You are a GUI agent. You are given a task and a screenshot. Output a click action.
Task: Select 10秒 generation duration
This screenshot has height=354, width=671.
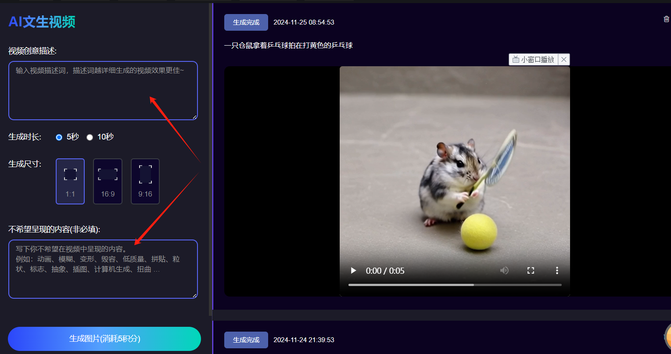click(x=90, y=137)
